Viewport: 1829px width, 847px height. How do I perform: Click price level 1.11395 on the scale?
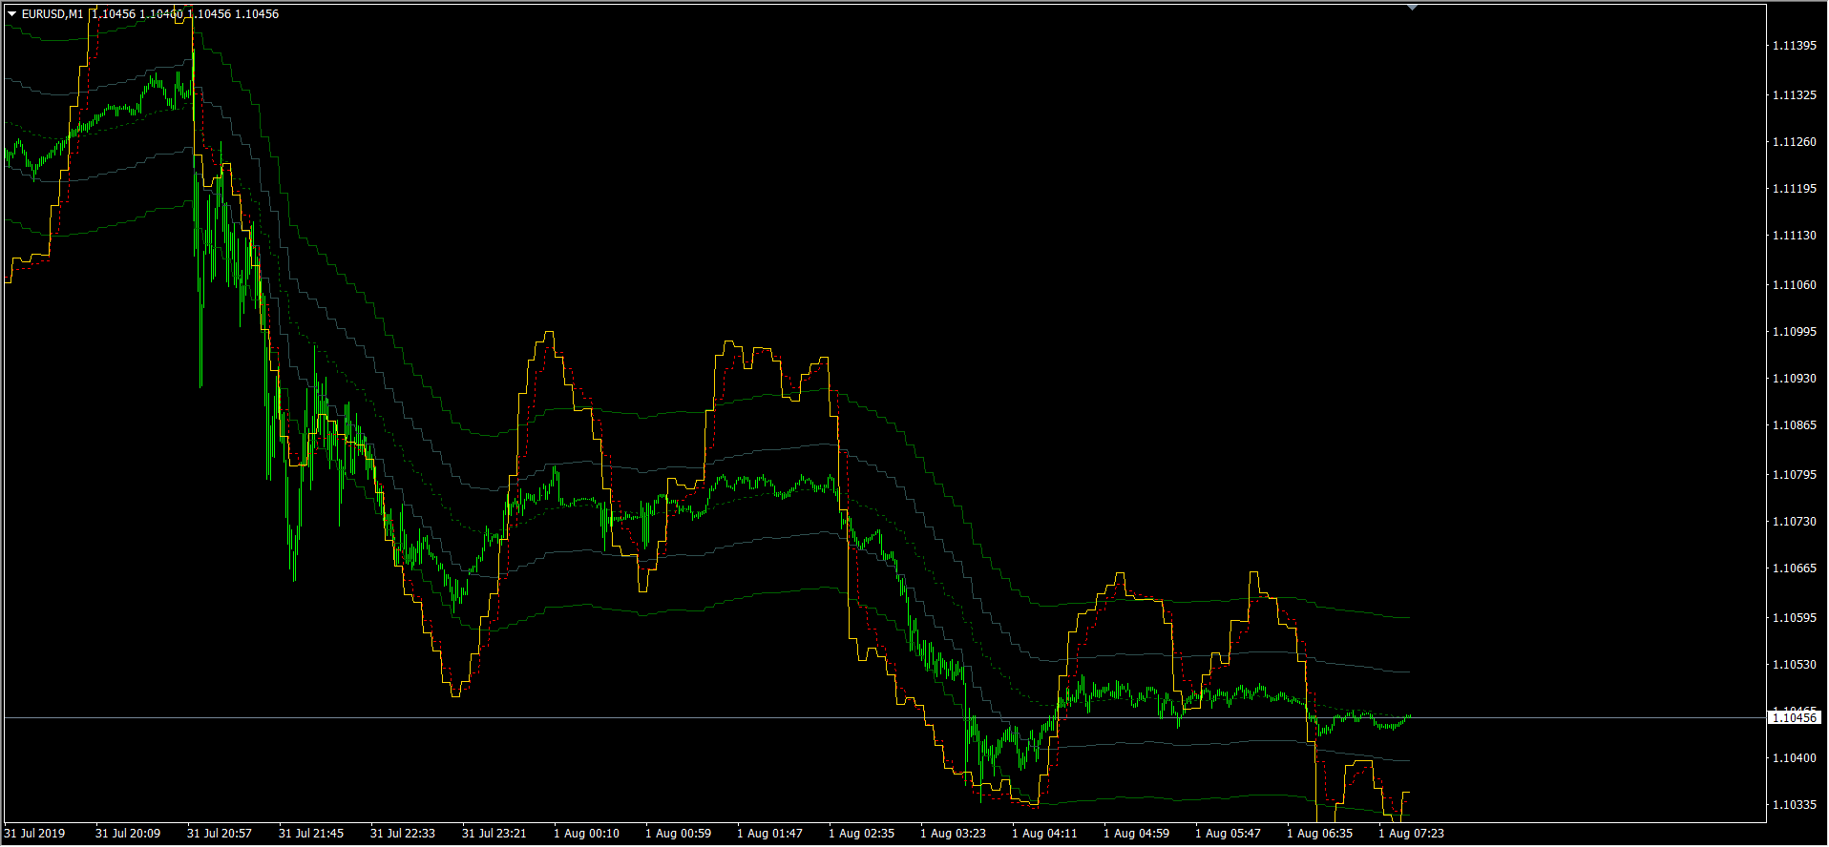coord(1794,46)
